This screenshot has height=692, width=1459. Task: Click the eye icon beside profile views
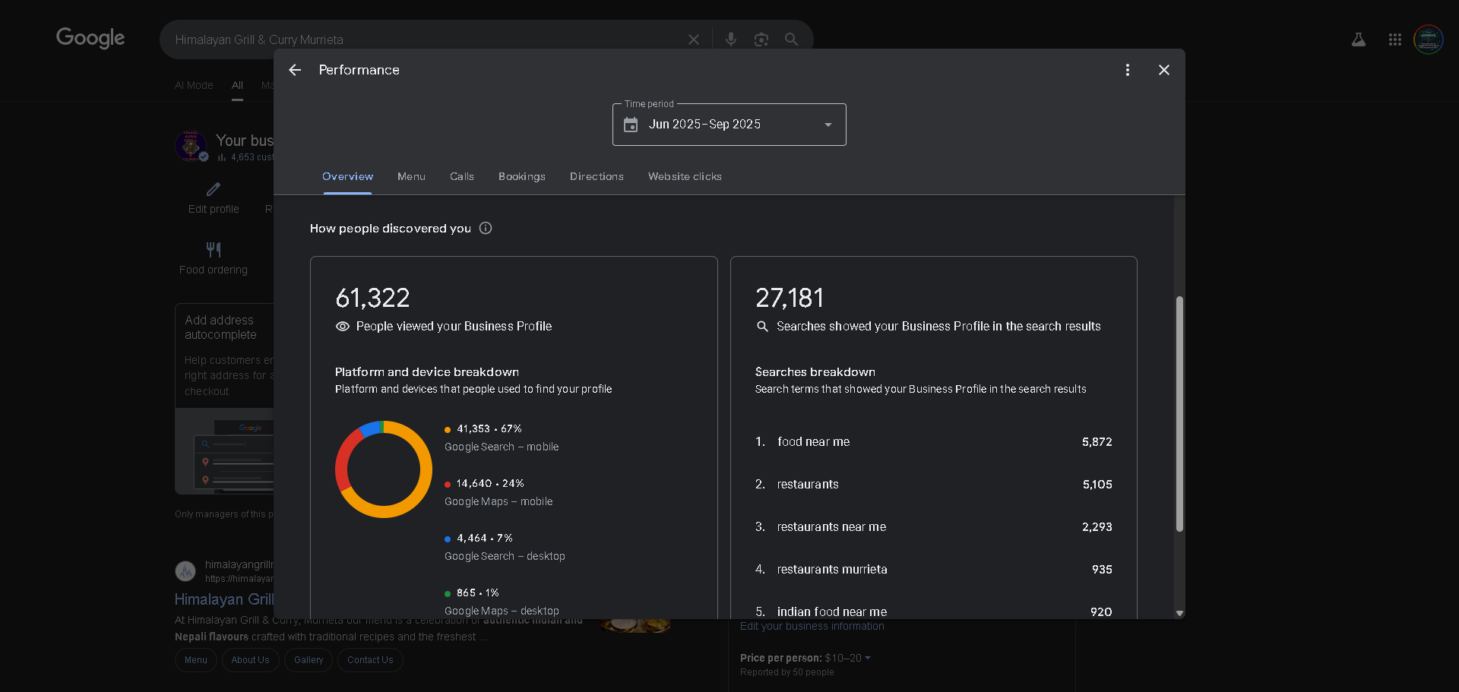[x=343, y=326]
